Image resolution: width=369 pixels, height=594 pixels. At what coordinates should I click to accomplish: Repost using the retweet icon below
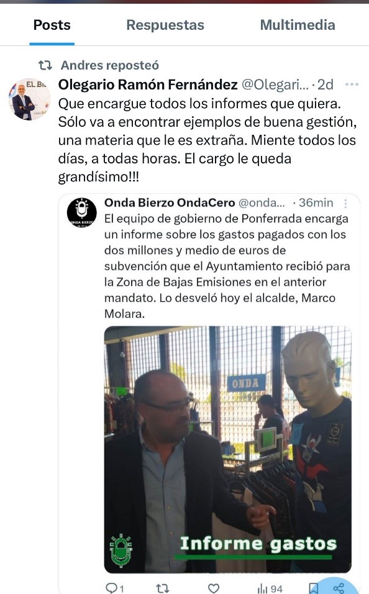pos(163,588)
